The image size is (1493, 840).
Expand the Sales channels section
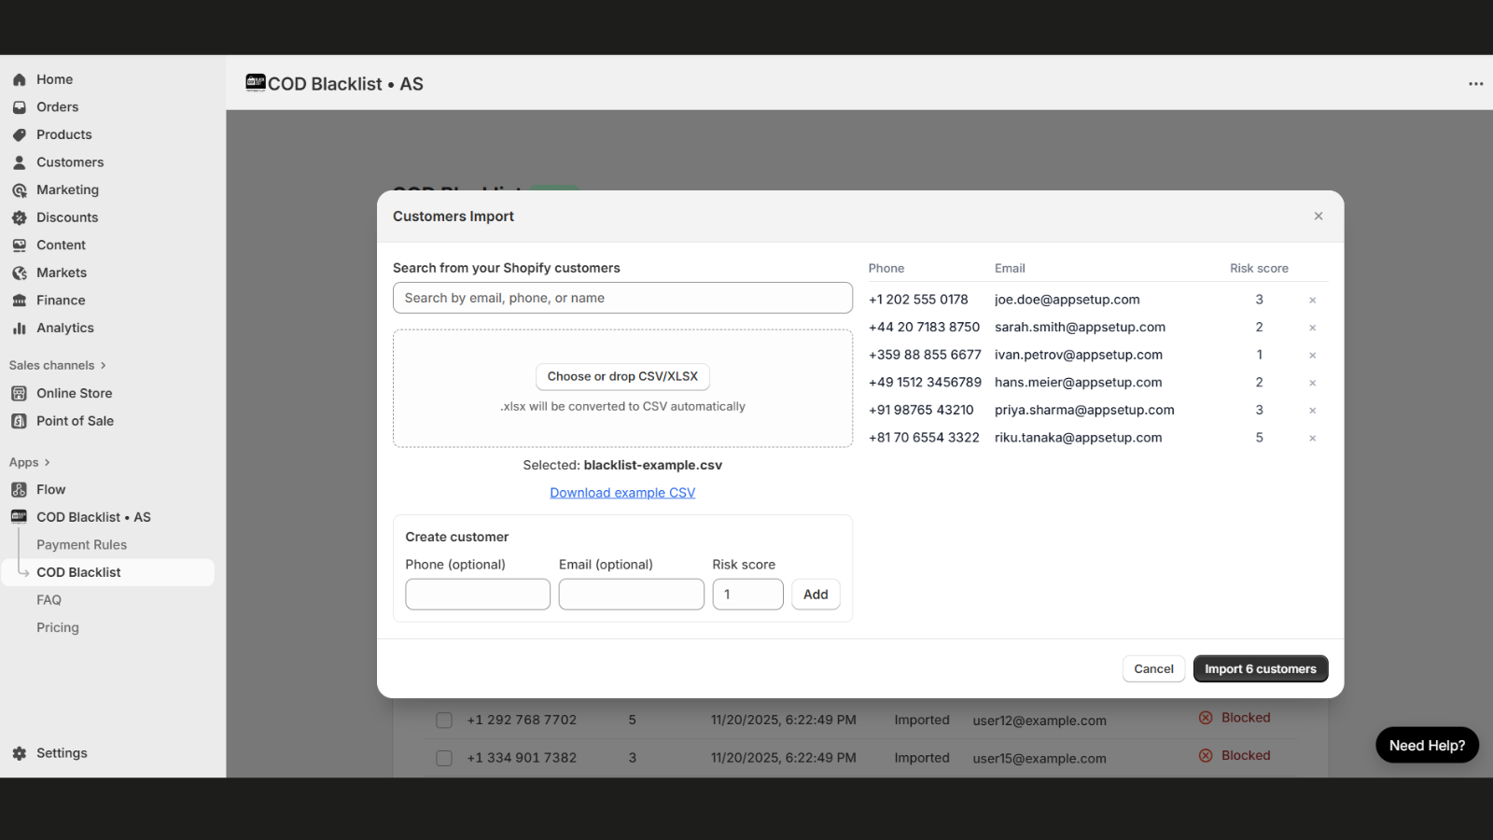[103, 366]
